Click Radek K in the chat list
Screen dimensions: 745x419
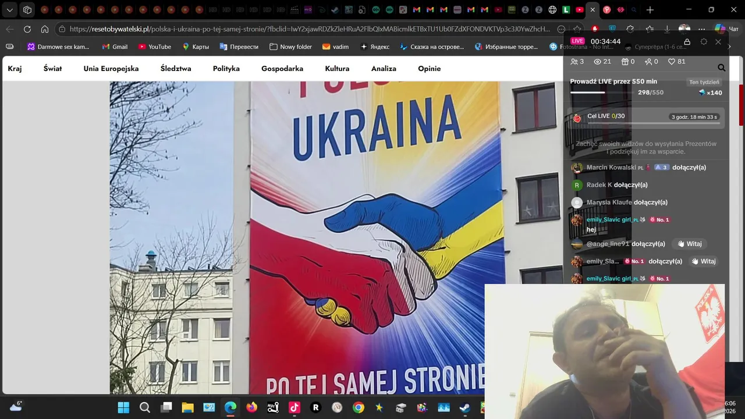(x=599, y=185)
